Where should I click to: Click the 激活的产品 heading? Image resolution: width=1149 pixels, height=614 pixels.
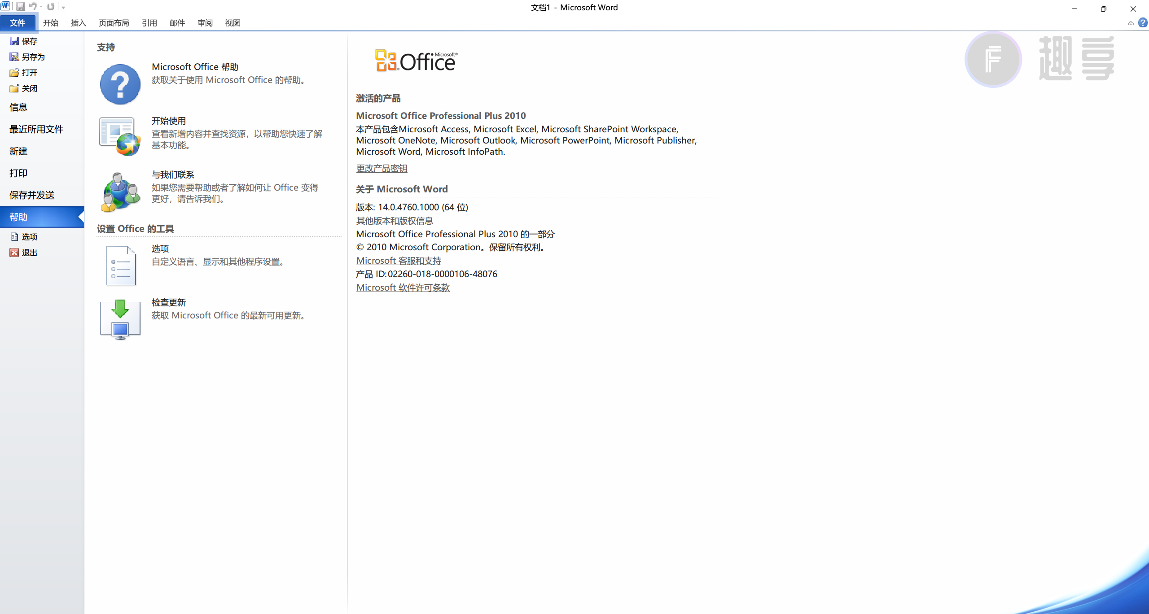click(x=378, y=98)
